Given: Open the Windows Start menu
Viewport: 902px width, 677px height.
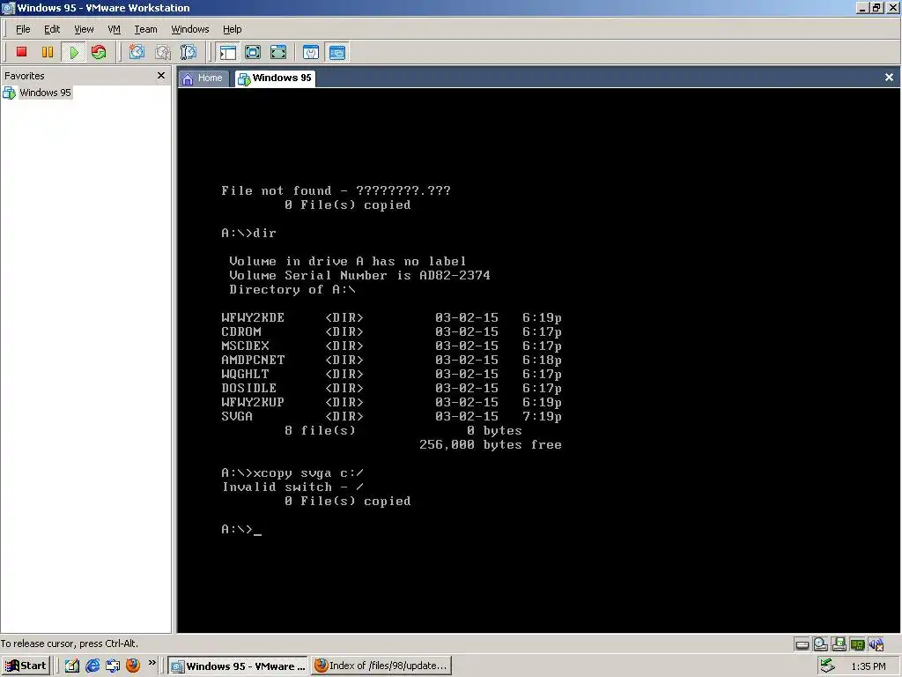Looking at the screenshot, I should point(26,666).
